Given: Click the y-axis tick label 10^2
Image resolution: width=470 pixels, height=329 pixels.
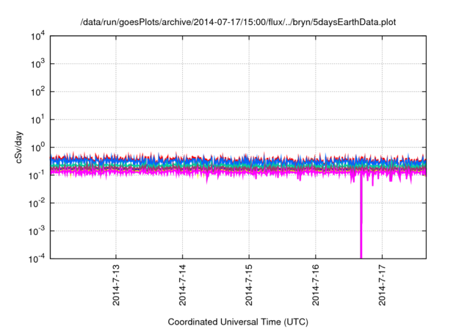Looking at the screenshot, I should click(37, 92).
